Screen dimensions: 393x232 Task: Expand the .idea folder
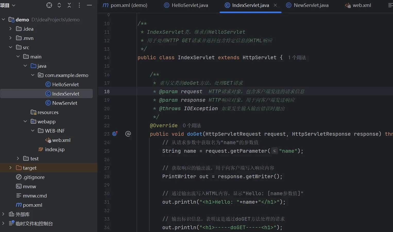coord(11,29)
